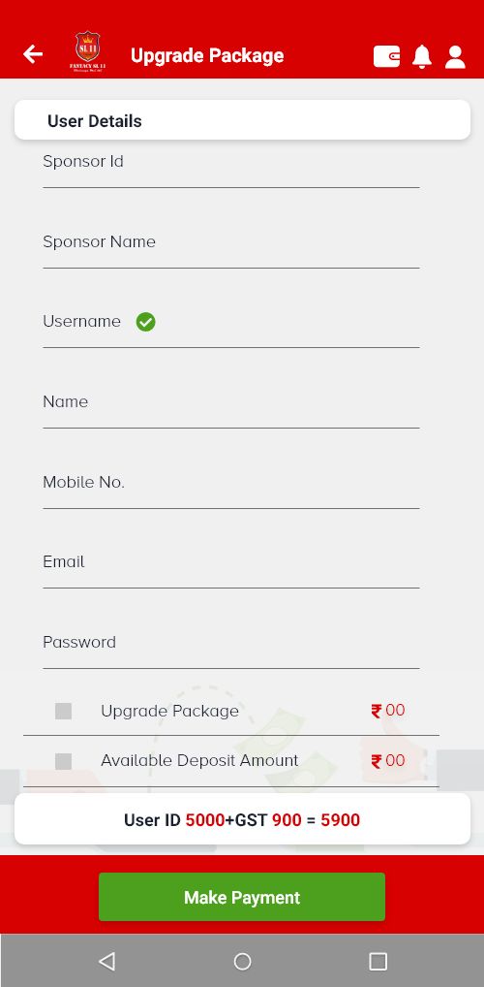Image resolution: width=484 pixels, height=987 pixels.
Task: Tap the green username verified checkmark
Action: pyautogui.click(x=146, y=322)
